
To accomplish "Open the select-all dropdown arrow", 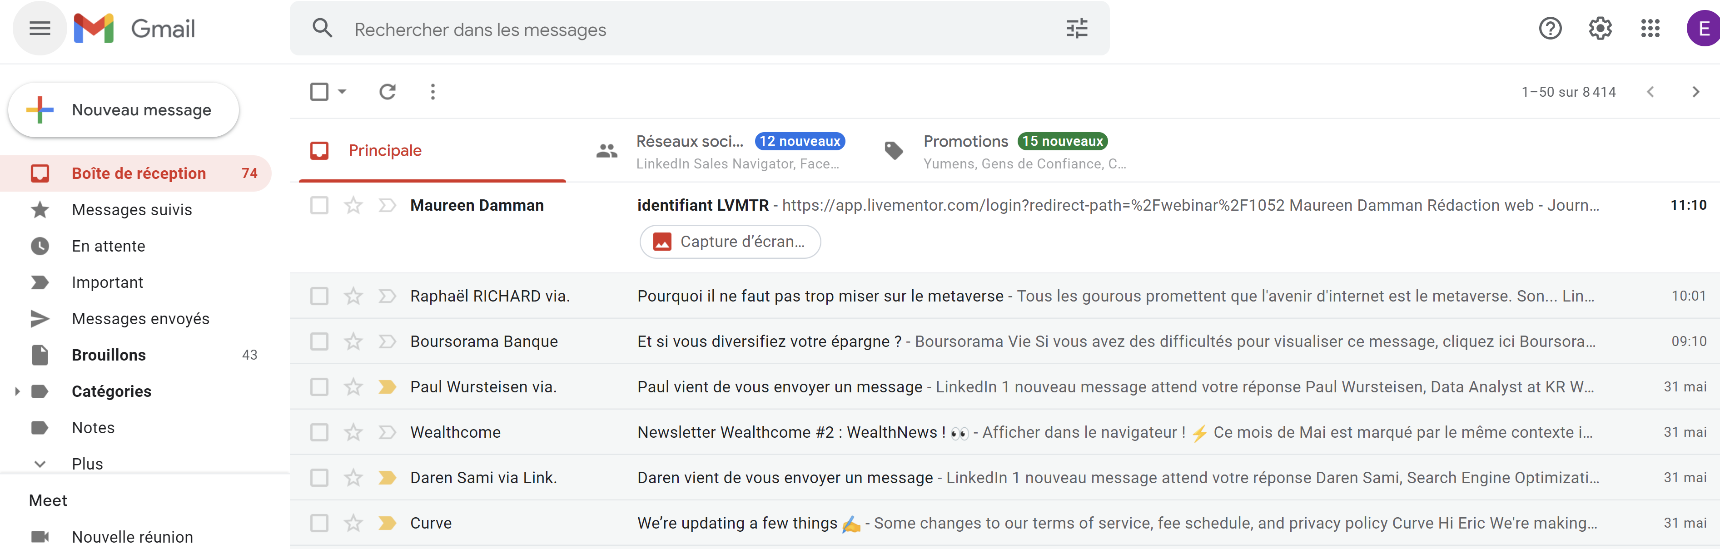I will coord(342,91).
